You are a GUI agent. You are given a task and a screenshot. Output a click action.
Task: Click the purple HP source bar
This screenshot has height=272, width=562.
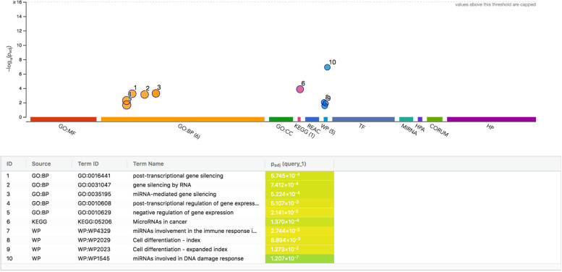click(491, 119)
